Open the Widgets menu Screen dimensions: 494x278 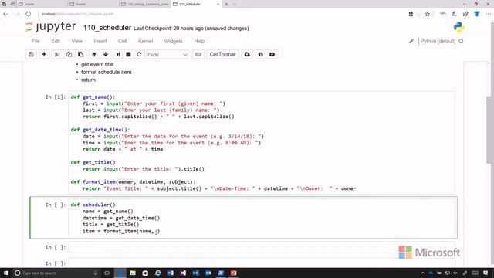click(173, 41)
